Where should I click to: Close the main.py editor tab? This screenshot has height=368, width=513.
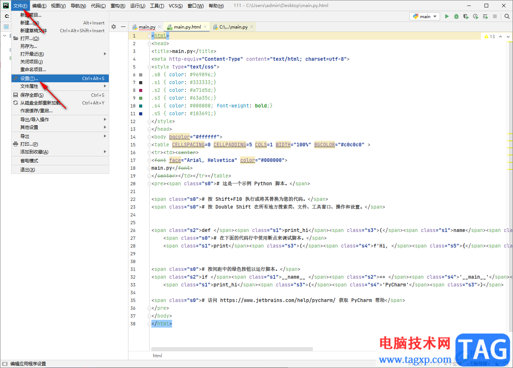[160, 27]
